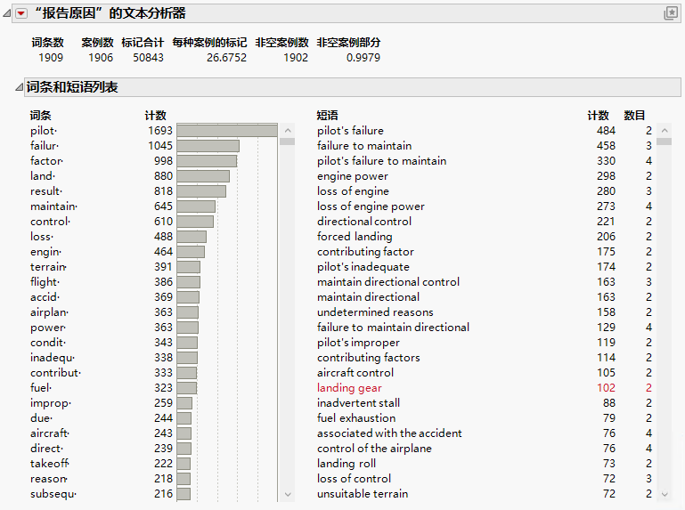Select the term 'condit·'

(x=48, y=343)
